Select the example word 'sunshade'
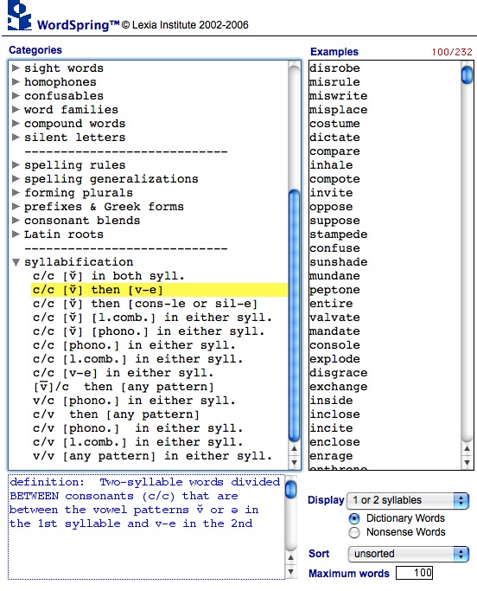This screenshot has width=477, height=591. pyautogui.click(x=339, y=262)
